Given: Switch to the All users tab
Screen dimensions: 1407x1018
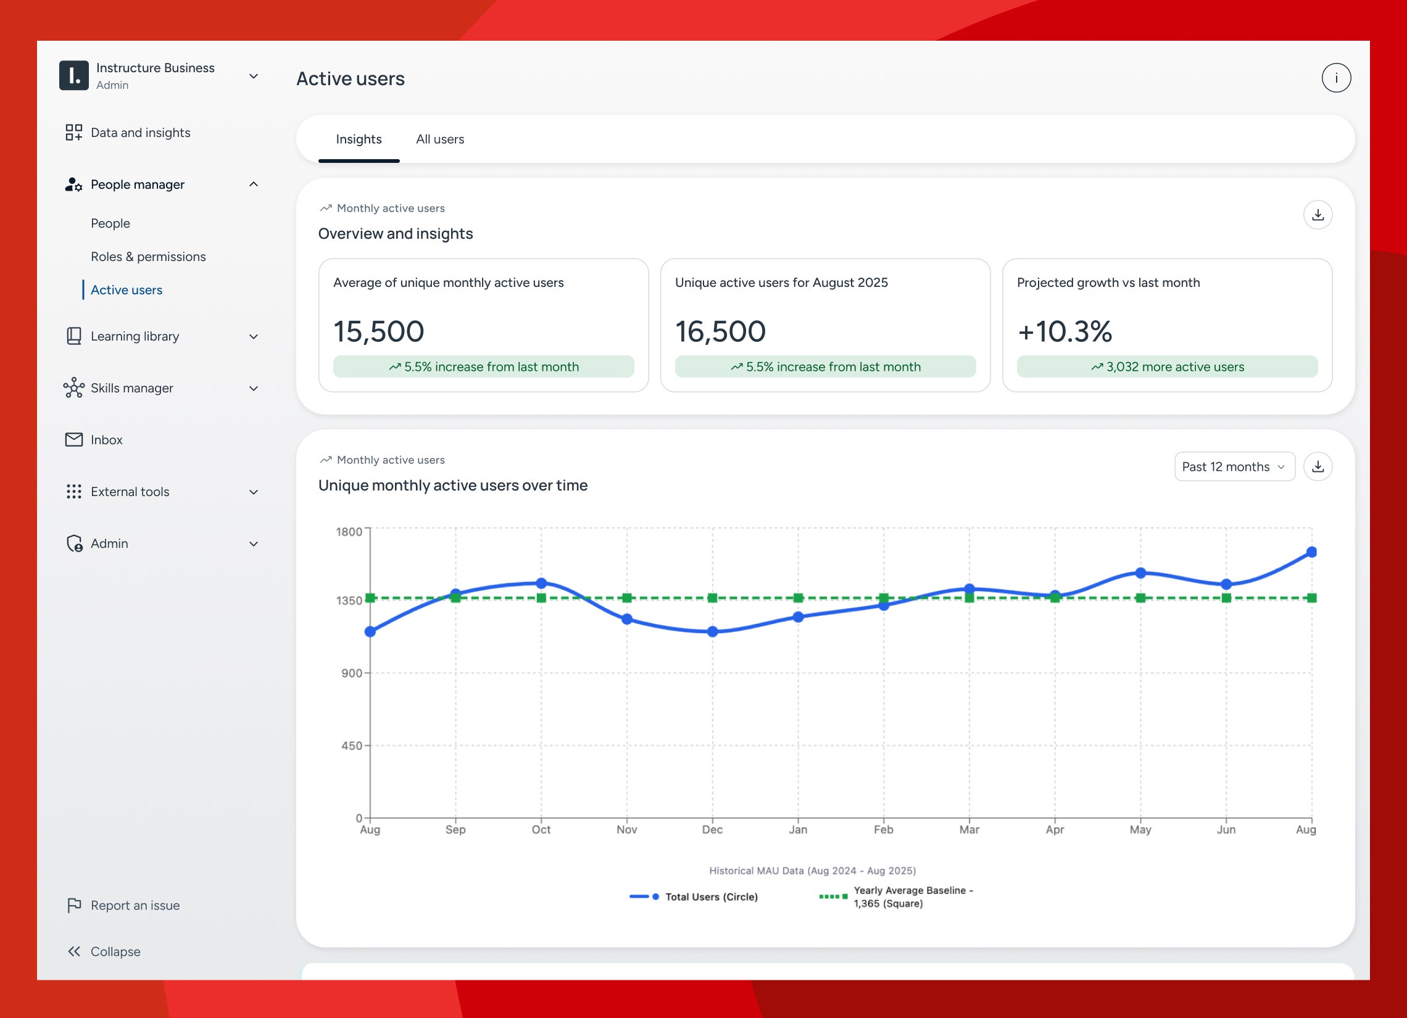Looking at the screenshot, I should [x=440, y=139].
